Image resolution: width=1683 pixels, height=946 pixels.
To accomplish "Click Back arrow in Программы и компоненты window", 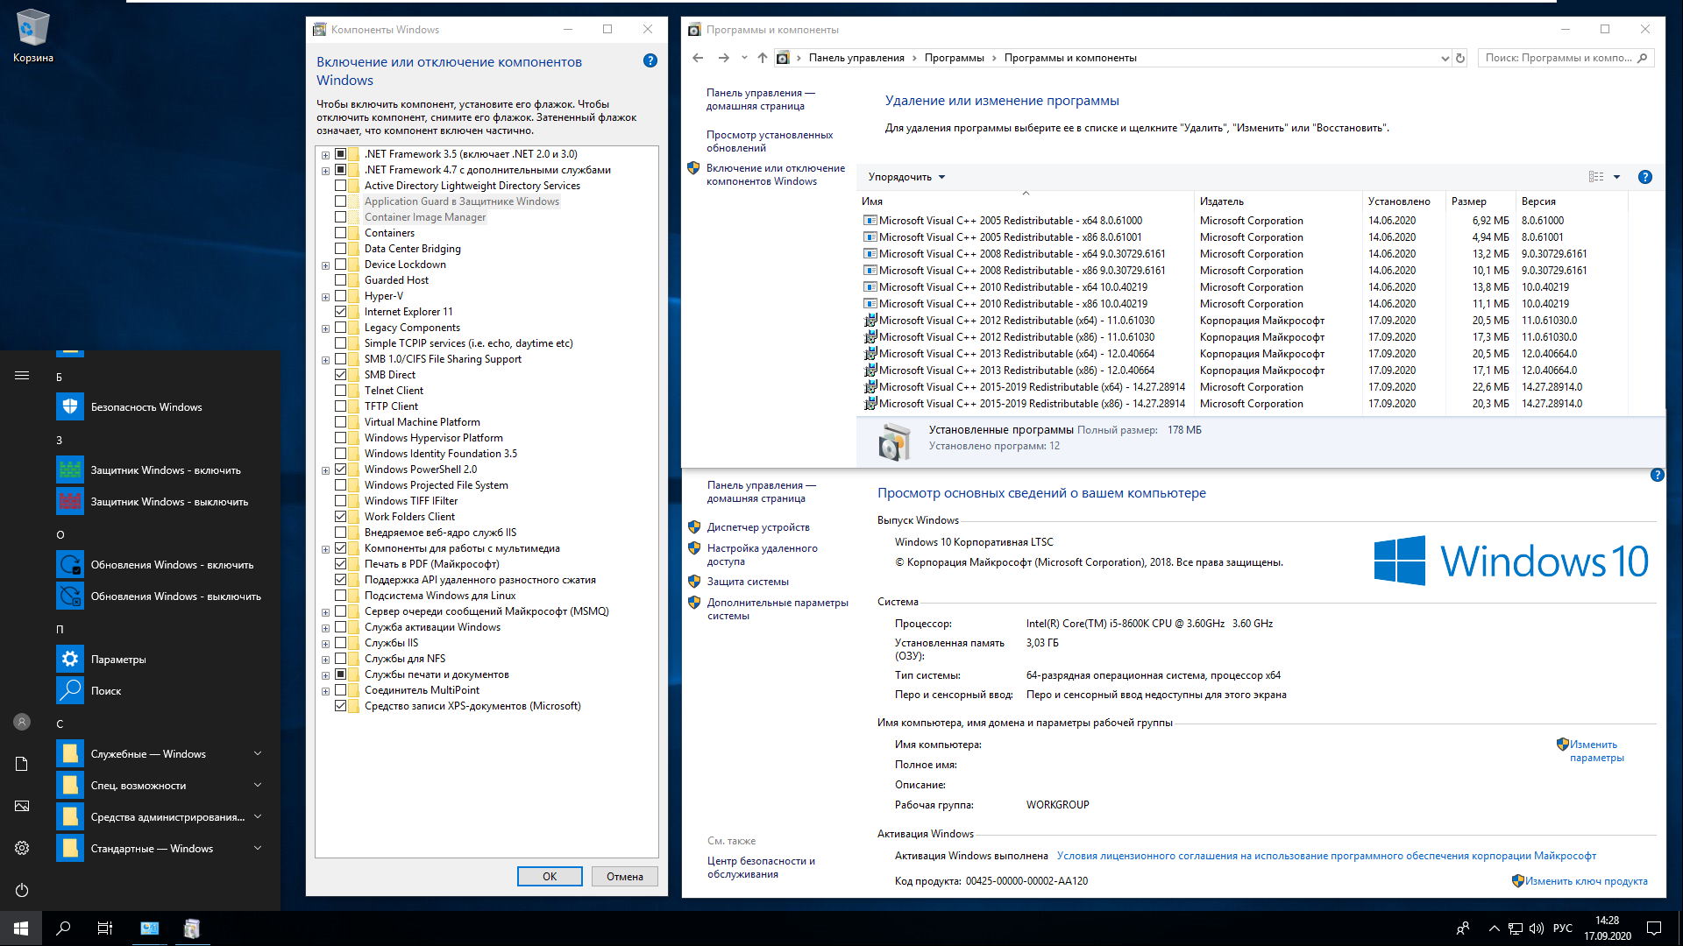I will click(698, 58).
